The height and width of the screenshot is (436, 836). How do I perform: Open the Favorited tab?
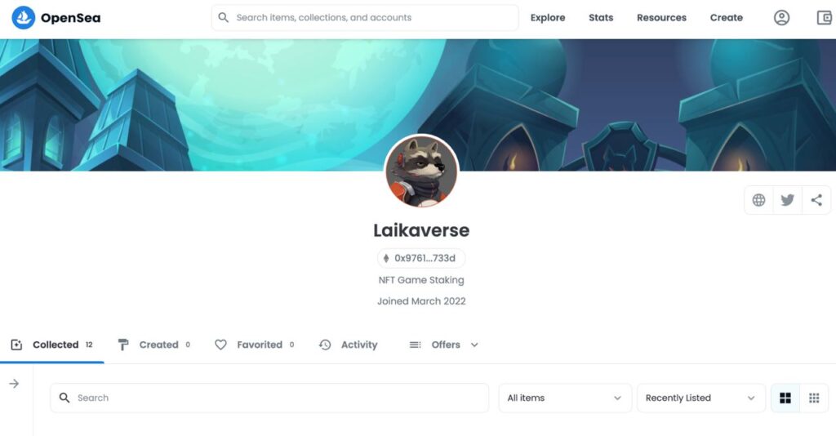[x=255, y=345]
